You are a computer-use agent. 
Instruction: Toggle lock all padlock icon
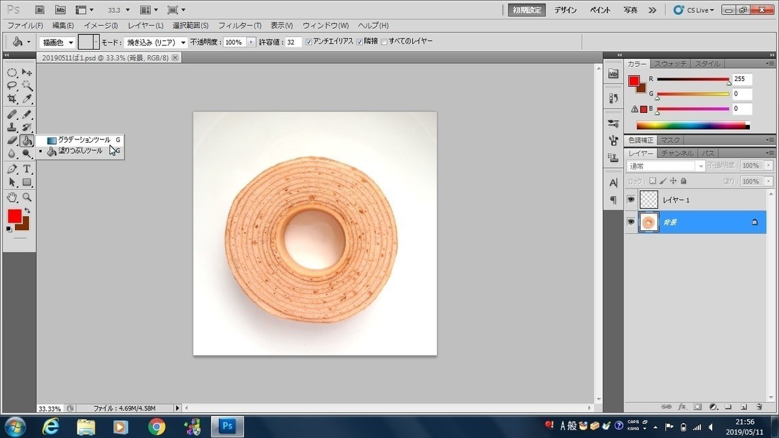pyautogui.click(x=683, y=182)
